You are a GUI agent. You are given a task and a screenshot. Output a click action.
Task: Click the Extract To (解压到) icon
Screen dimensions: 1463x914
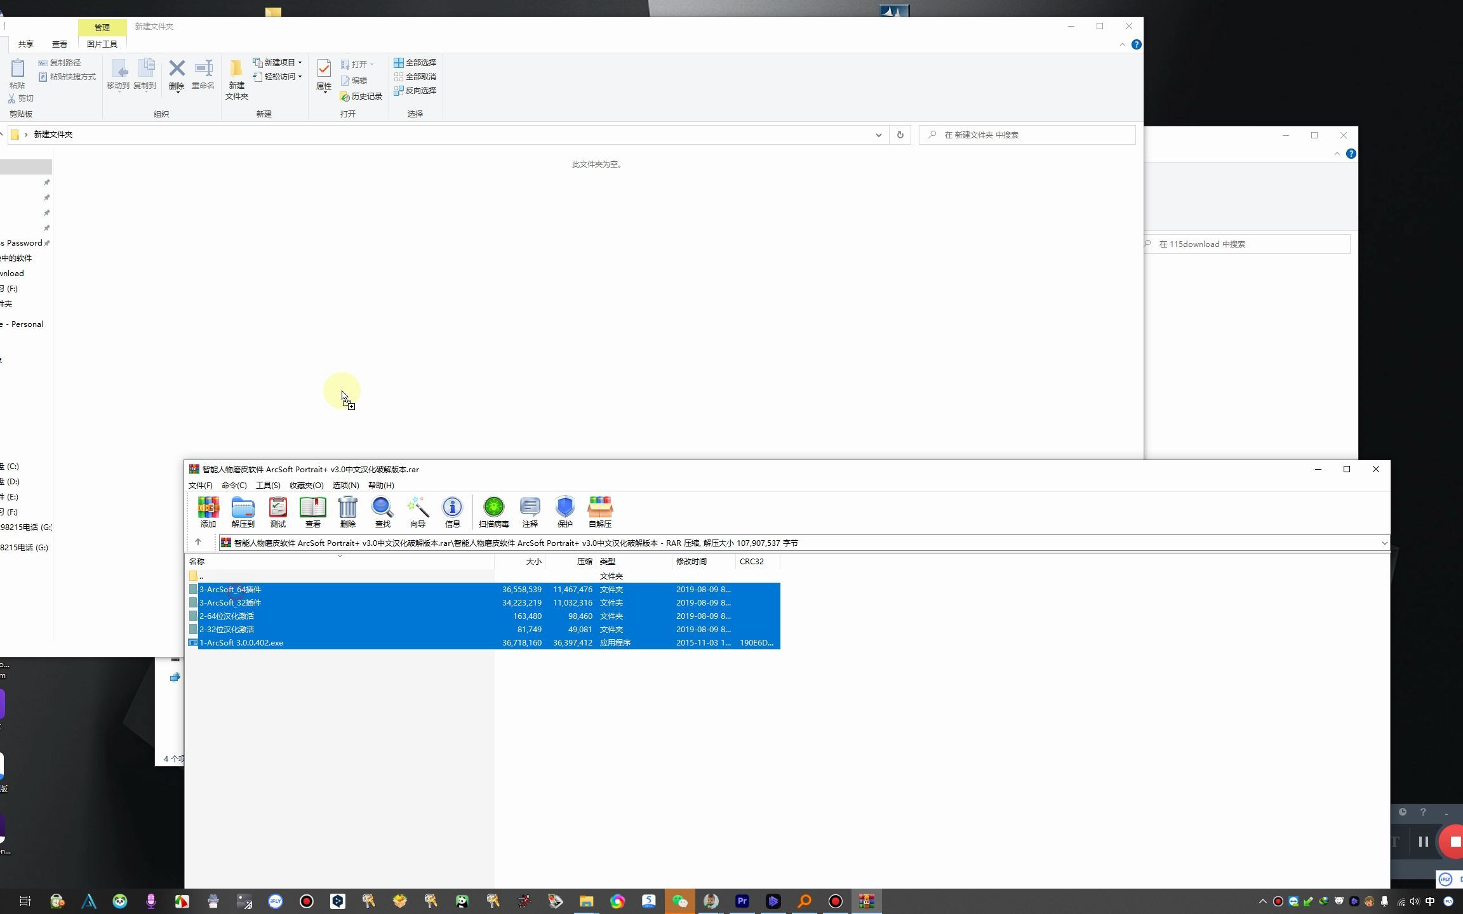click(x=243, y=512)
